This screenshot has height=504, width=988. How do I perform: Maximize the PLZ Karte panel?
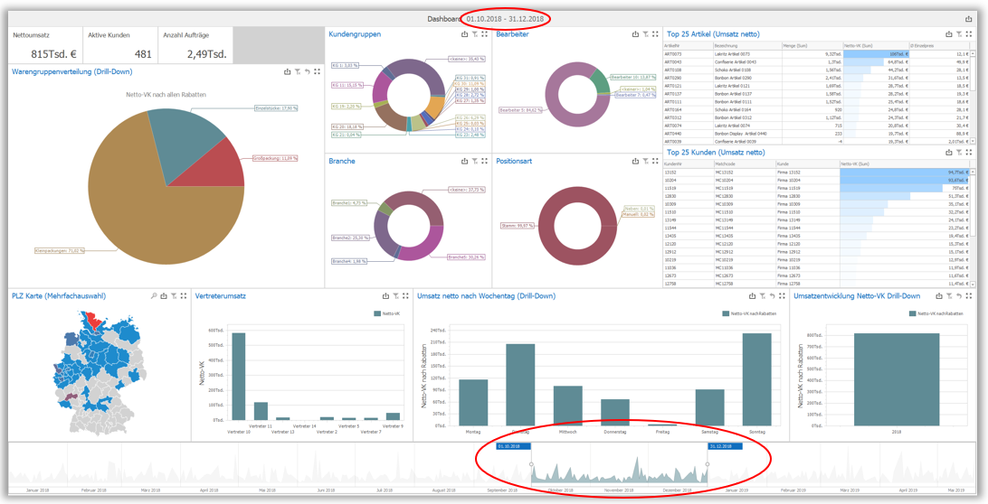183,295
